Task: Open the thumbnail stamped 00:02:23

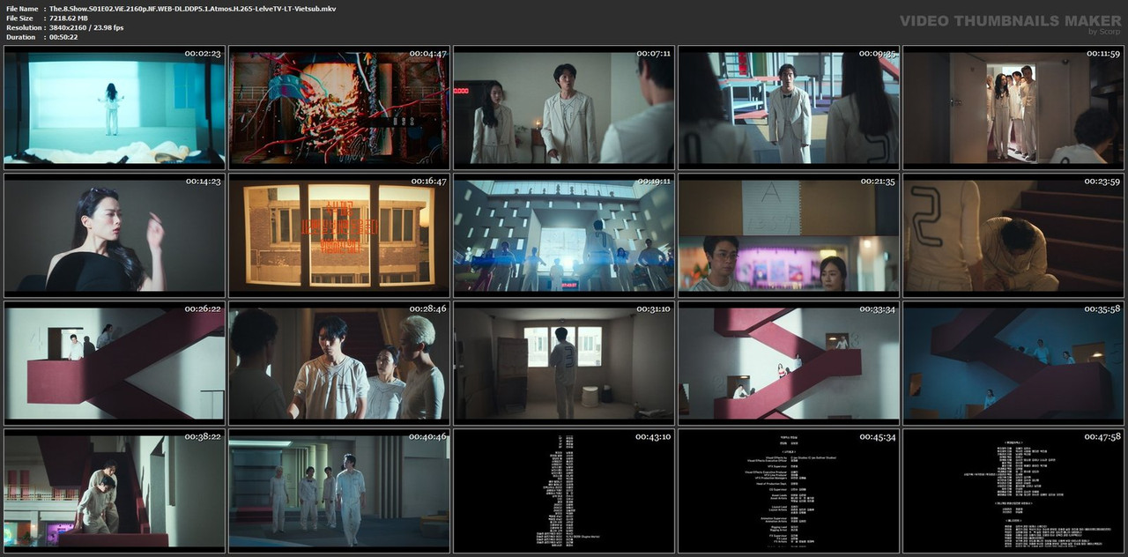Action: [x=115, y=106]
